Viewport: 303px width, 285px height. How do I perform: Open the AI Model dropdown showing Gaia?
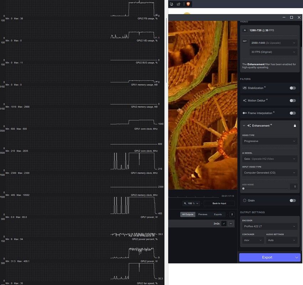click(x=270, y=158)
